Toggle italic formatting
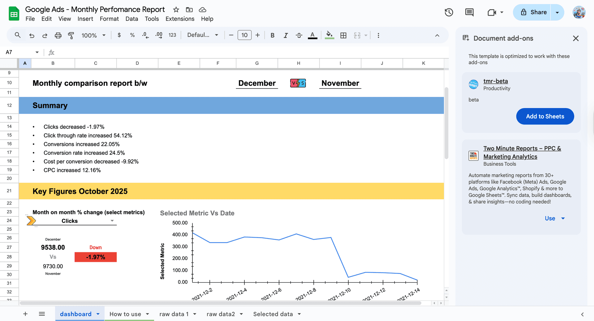 point(286,35)
